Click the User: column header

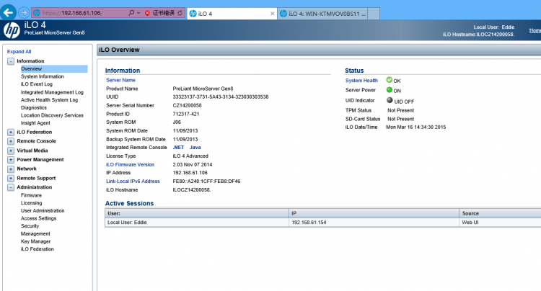[197, 213]
